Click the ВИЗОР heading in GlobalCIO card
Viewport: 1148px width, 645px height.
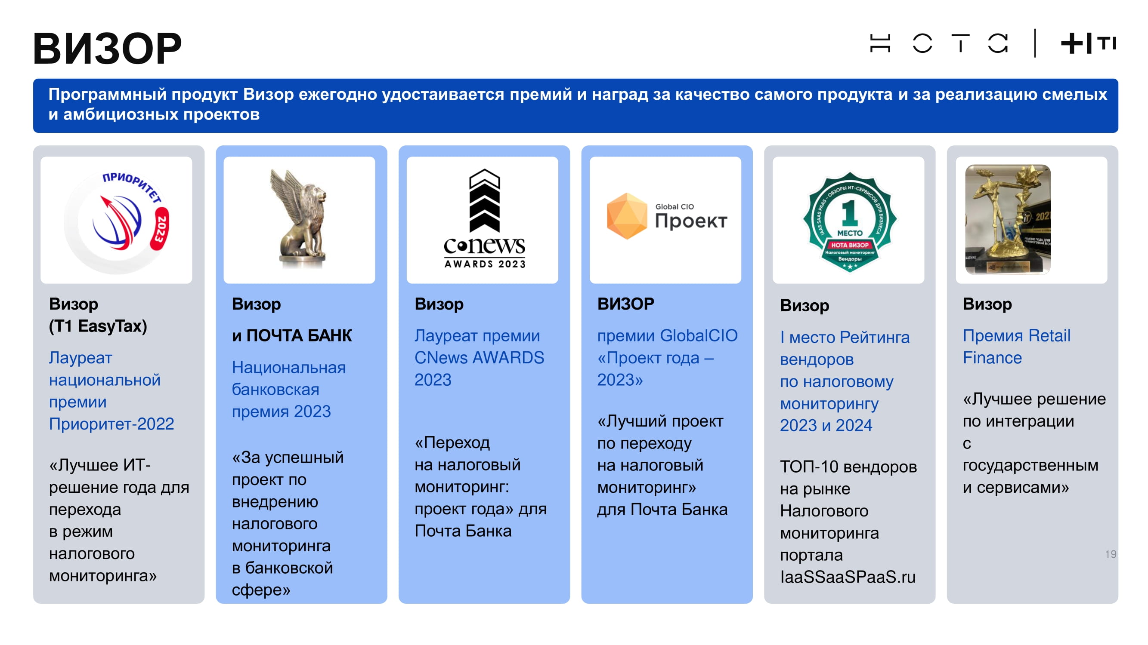(626, 304)
